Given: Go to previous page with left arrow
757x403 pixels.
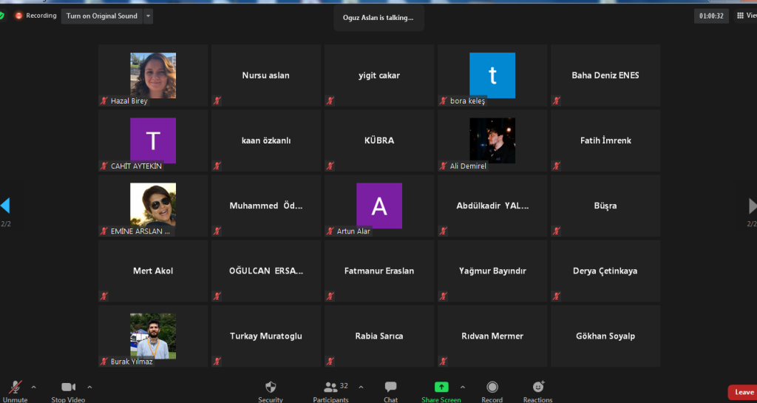Looking at the screenshot, I should pyautogui.click(x=5, y=206).
